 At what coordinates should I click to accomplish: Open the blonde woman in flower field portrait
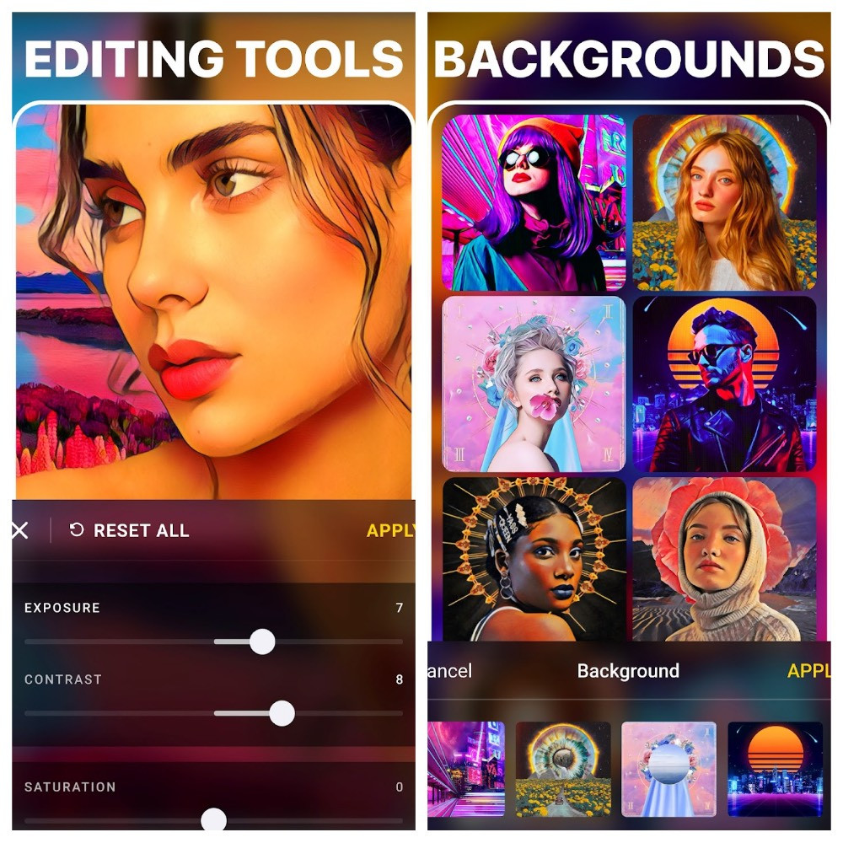725,202
